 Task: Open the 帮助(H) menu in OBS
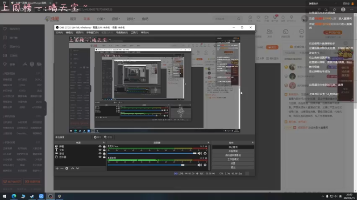[145, 32]
